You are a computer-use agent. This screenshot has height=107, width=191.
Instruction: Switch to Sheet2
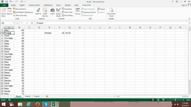[28, 96]
